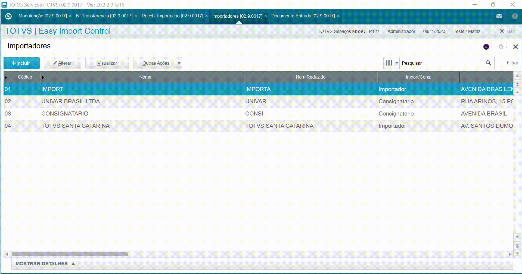Click the TOTVS application icon on the tab strip
The height and width of the screenshot is (274, 522).
coord(8,16)
